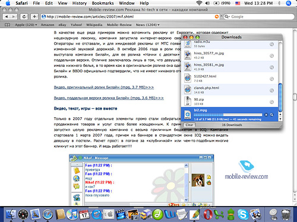The width and height of the screenshot is (297, 222).
Task: Launch iTunes from the Dock
Action: (x=72, y=214)
